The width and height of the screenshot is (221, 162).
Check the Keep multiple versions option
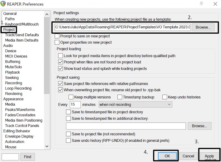(71, 97)
